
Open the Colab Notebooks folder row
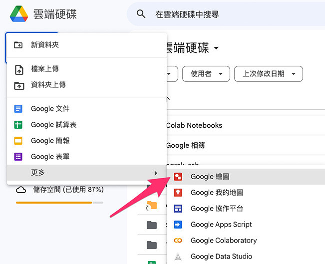click(246, 125)
